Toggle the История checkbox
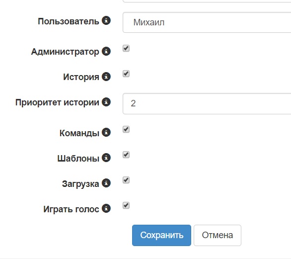 click(x=126, y=74)
